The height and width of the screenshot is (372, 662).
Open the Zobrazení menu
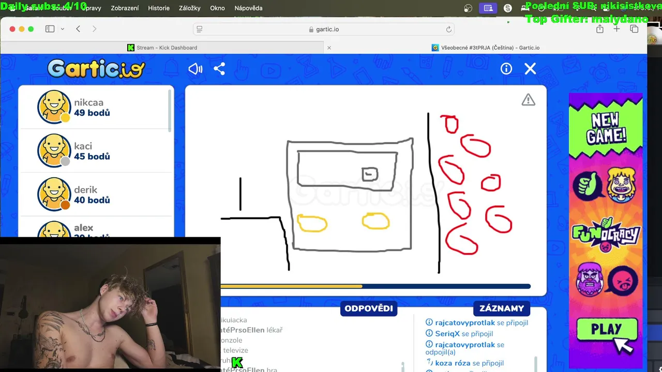(x=125, y=8)
